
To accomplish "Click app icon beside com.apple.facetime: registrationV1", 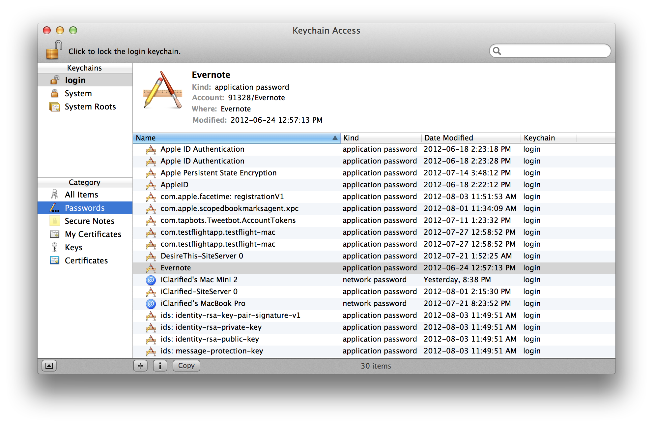I will pos(151,197).
